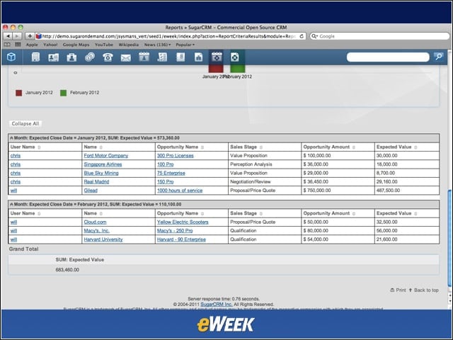Click the document page icon in toolbar
Screen dimensions: 453x340
tap(180, 57)
